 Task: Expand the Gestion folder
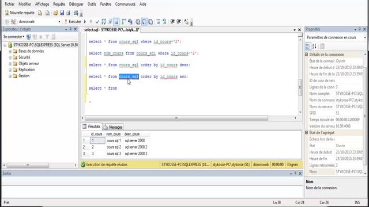10,76
